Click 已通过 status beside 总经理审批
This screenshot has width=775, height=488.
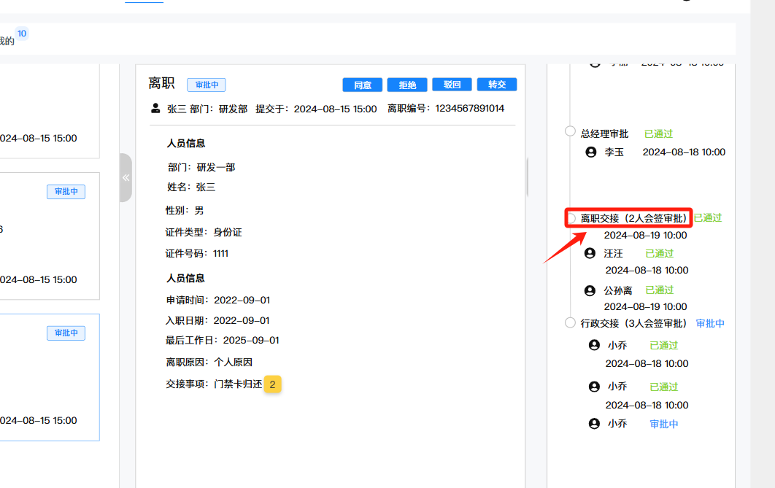click(x=658, y=134)
